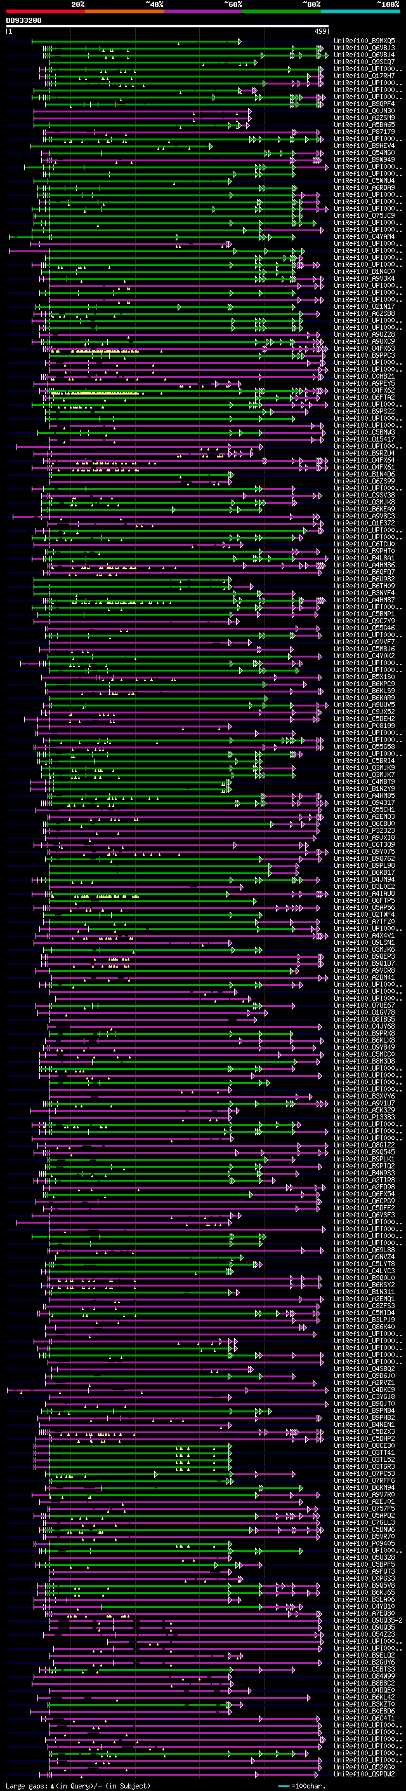Open hit UniRef100_Q75JC9

[x=364, y=215]
